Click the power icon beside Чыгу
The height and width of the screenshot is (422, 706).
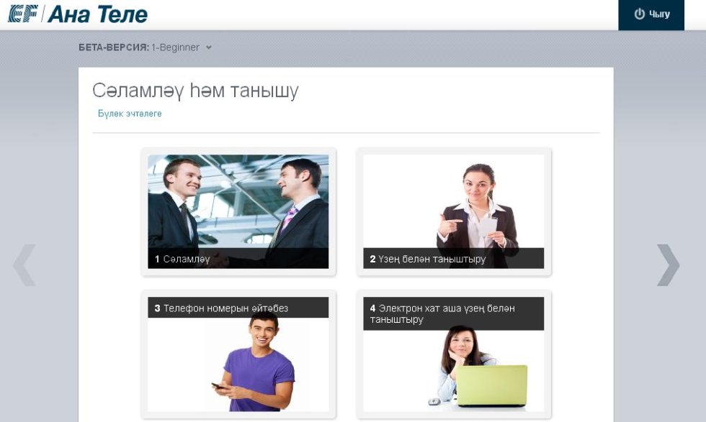coord(639,14)
